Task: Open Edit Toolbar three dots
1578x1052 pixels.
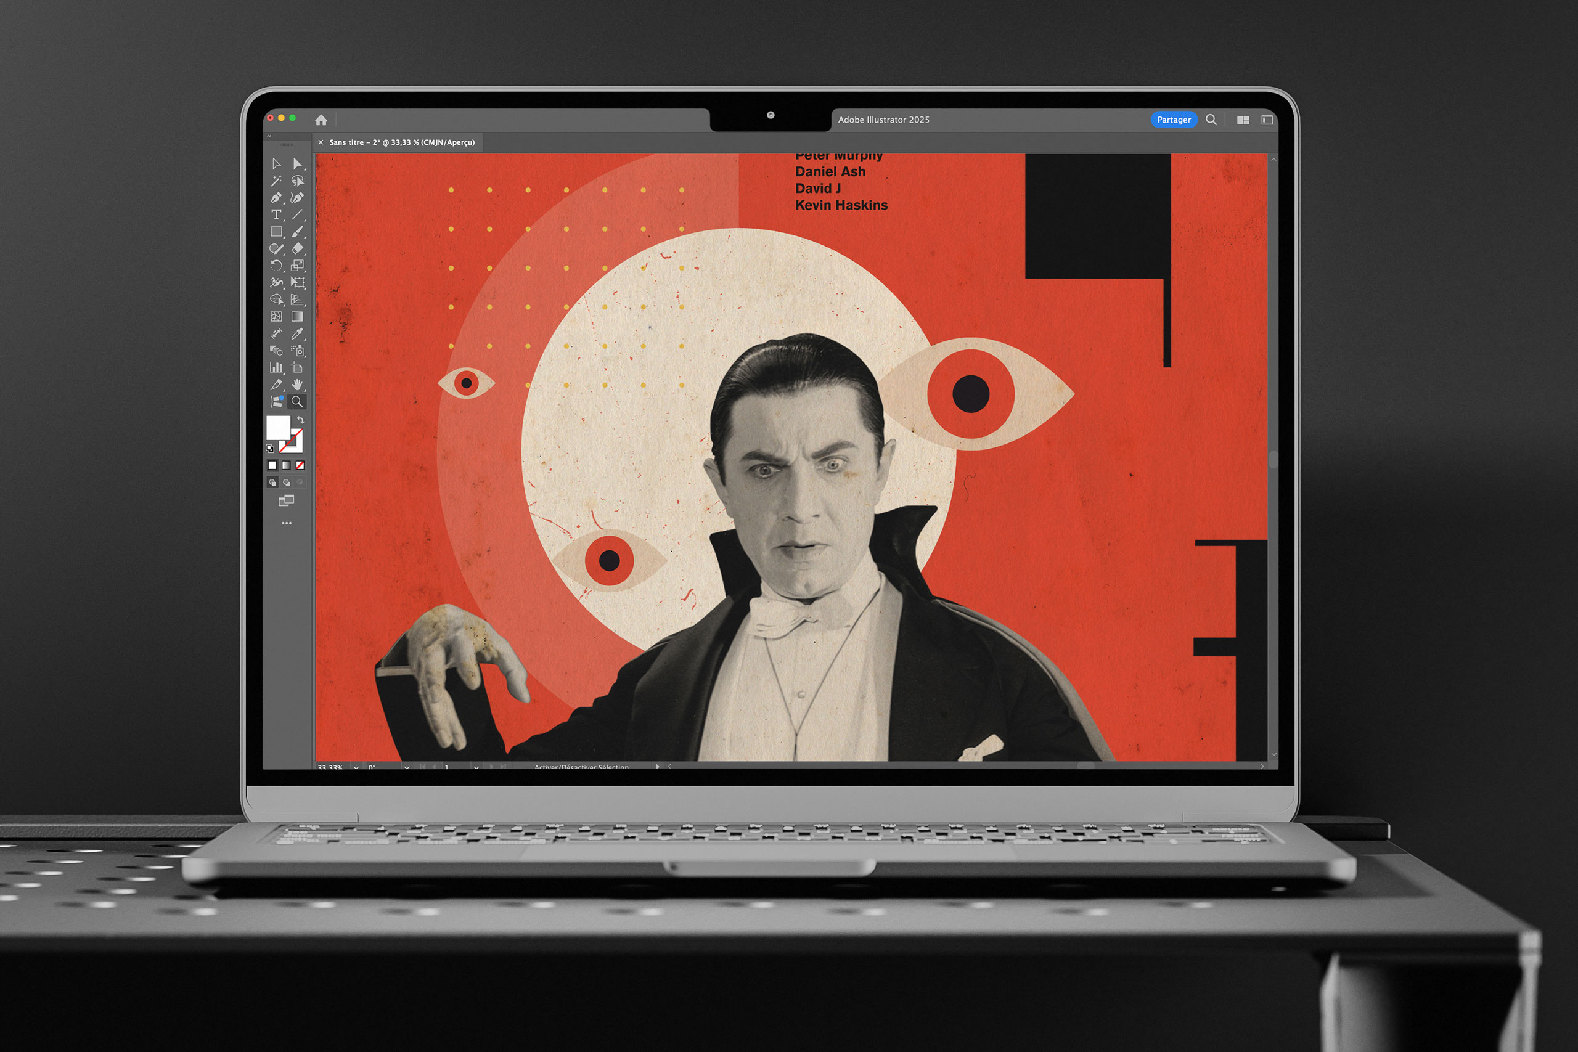Action: pyautogui.click(x=287, y=523)
